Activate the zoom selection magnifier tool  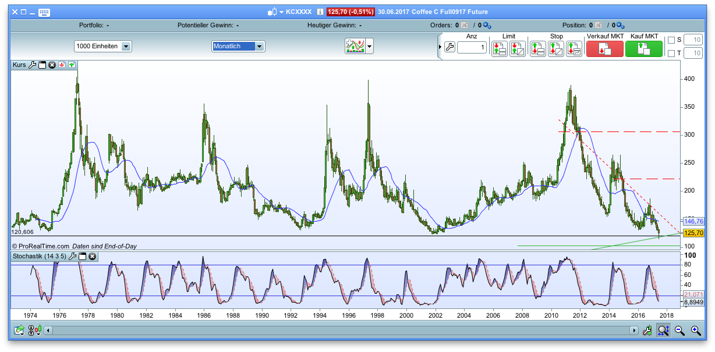click(664, 330)
